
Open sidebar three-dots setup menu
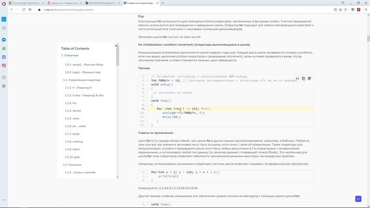coord(4,200)
